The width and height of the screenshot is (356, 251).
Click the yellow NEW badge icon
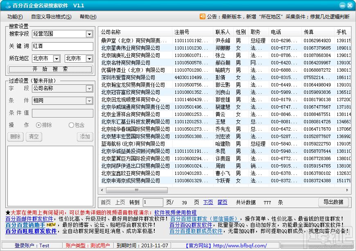51,225
